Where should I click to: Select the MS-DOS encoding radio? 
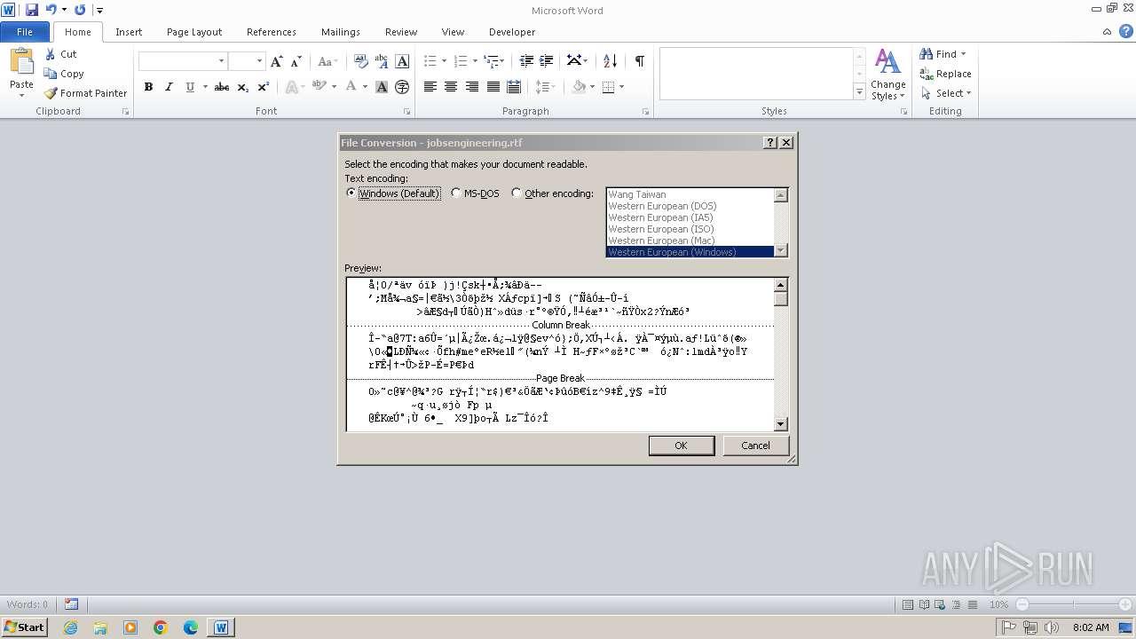[x=456, y=193]
